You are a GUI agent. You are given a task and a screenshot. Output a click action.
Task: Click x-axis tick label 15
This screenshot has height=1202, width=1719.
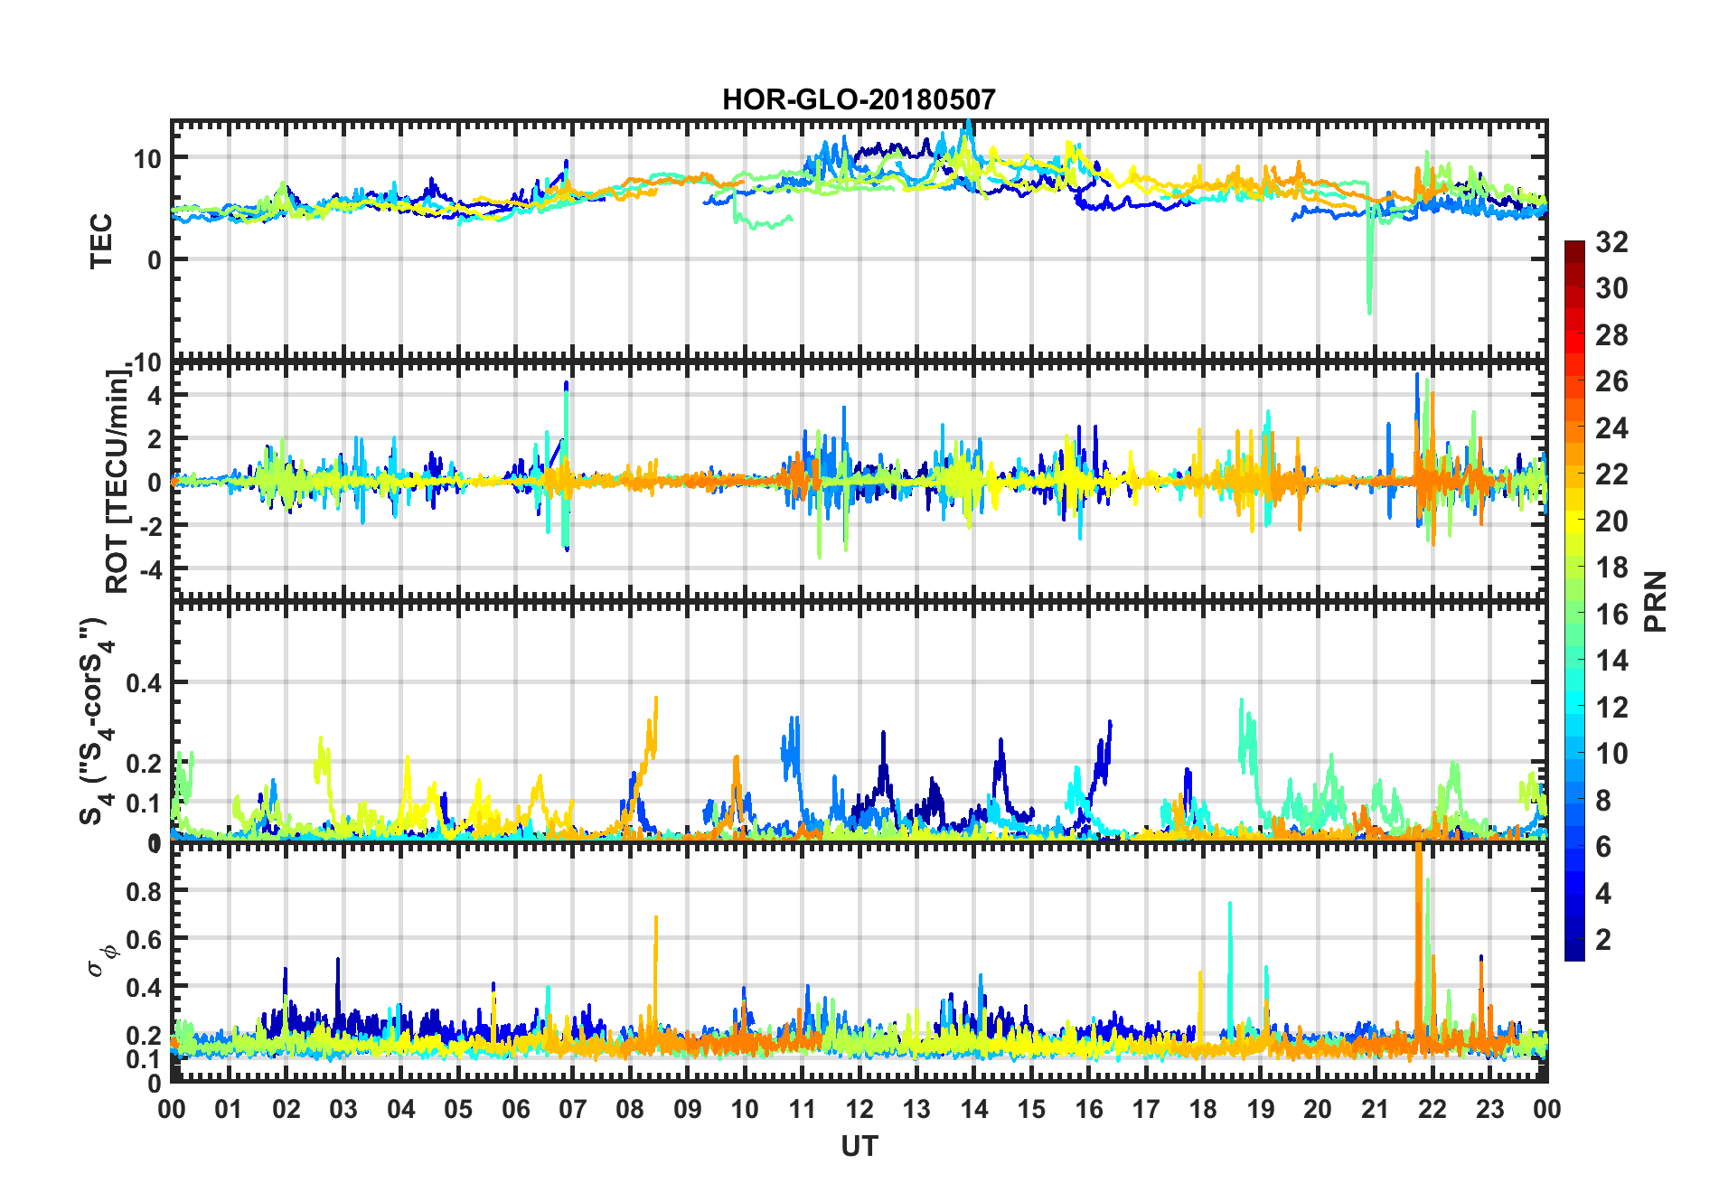point(1031,1109)
